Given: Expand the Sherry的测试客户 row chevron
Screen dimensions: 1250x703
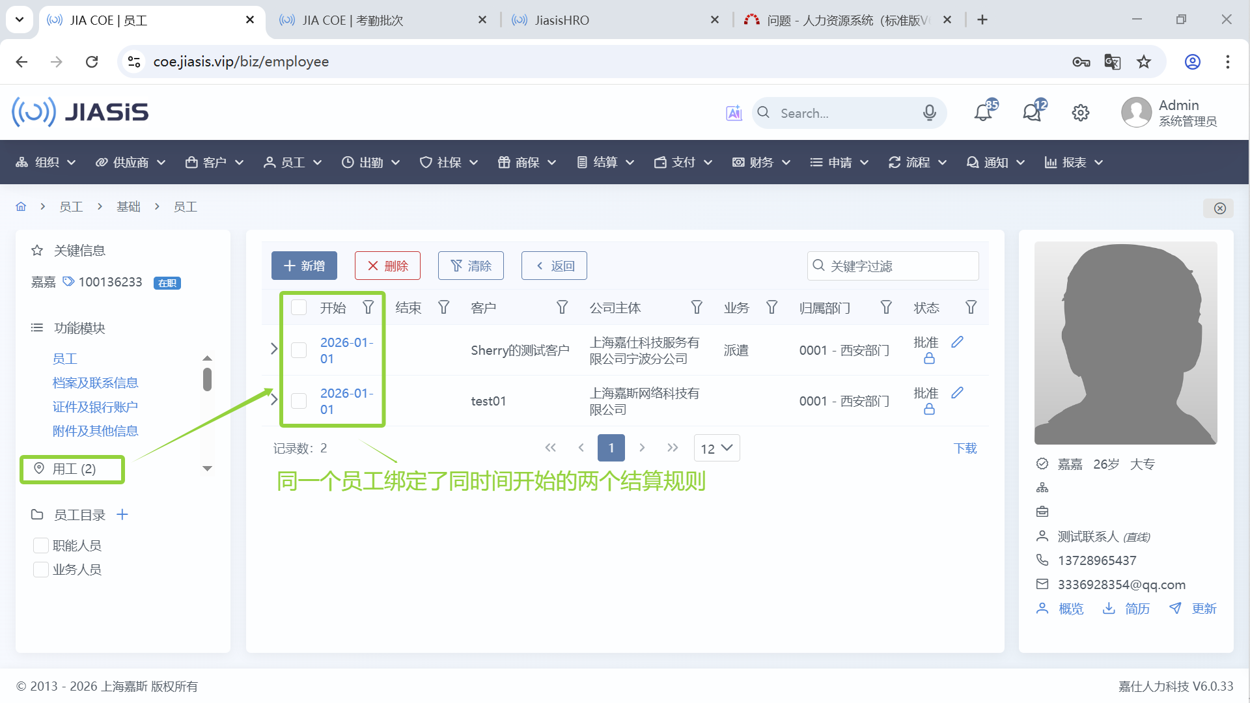Looking at the screenshot, I should (x=274, y=349).
